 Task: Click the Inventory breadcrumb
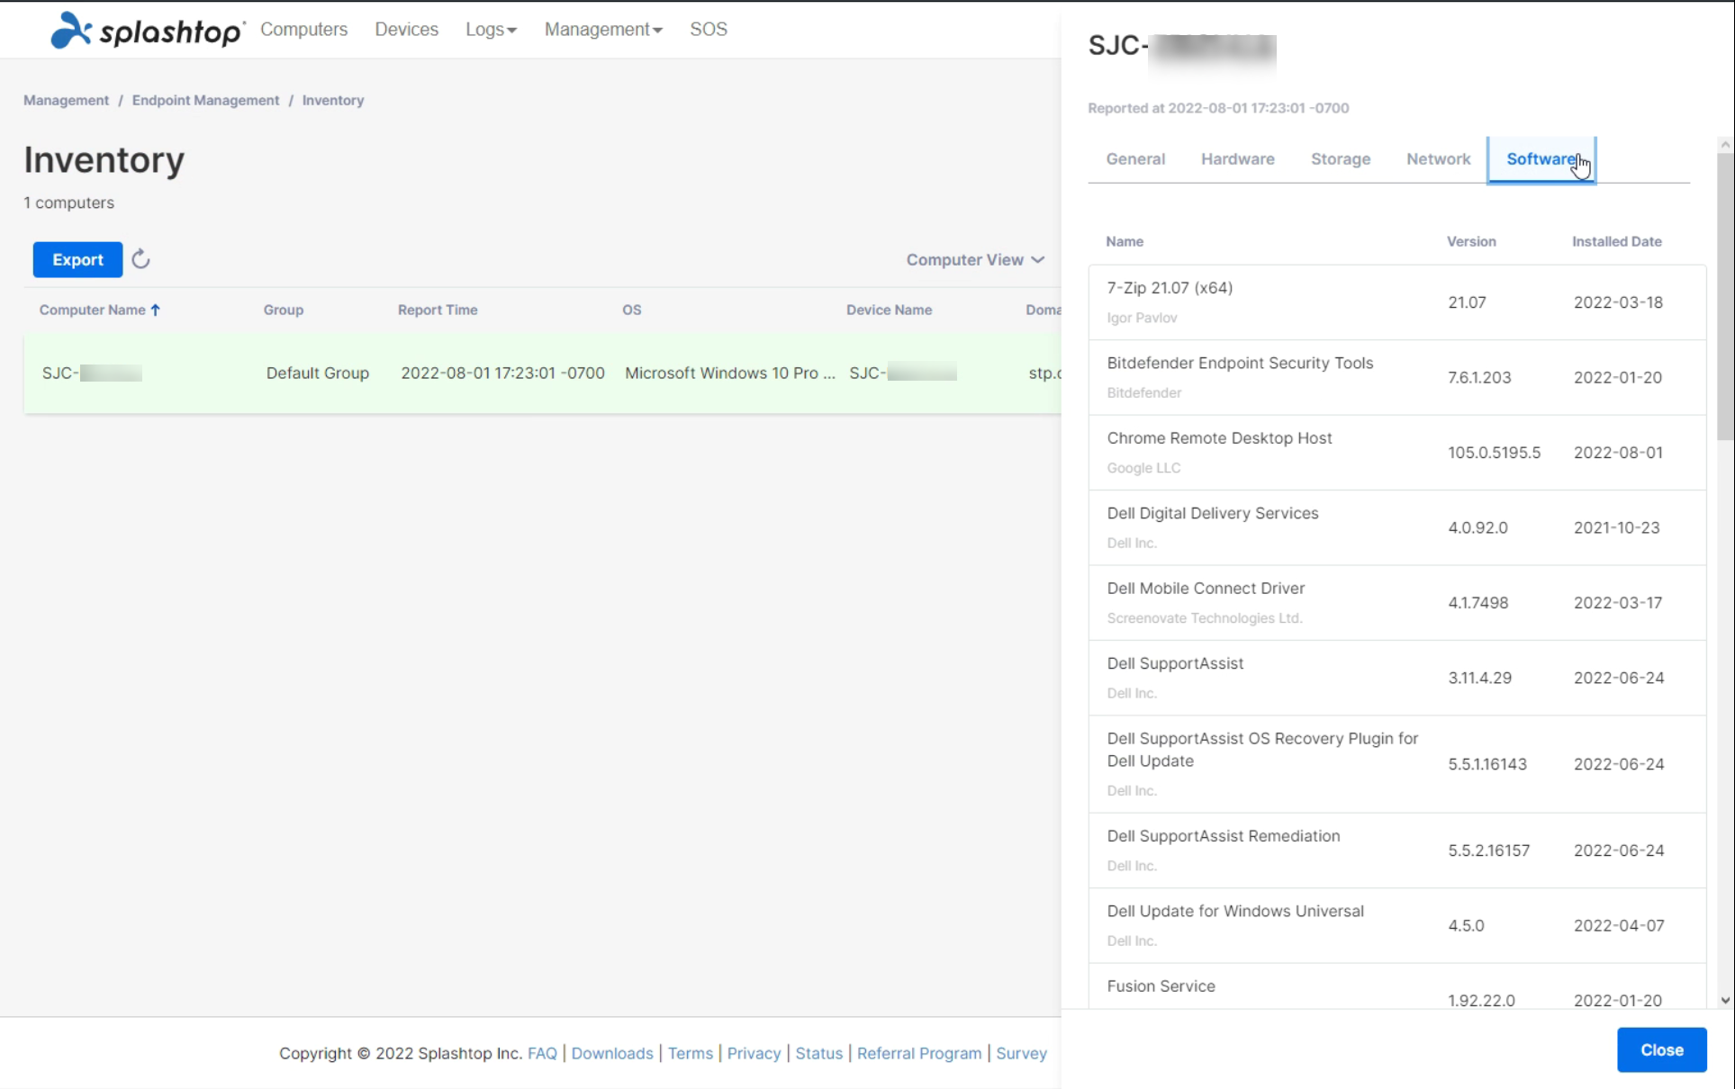point(333,100)
